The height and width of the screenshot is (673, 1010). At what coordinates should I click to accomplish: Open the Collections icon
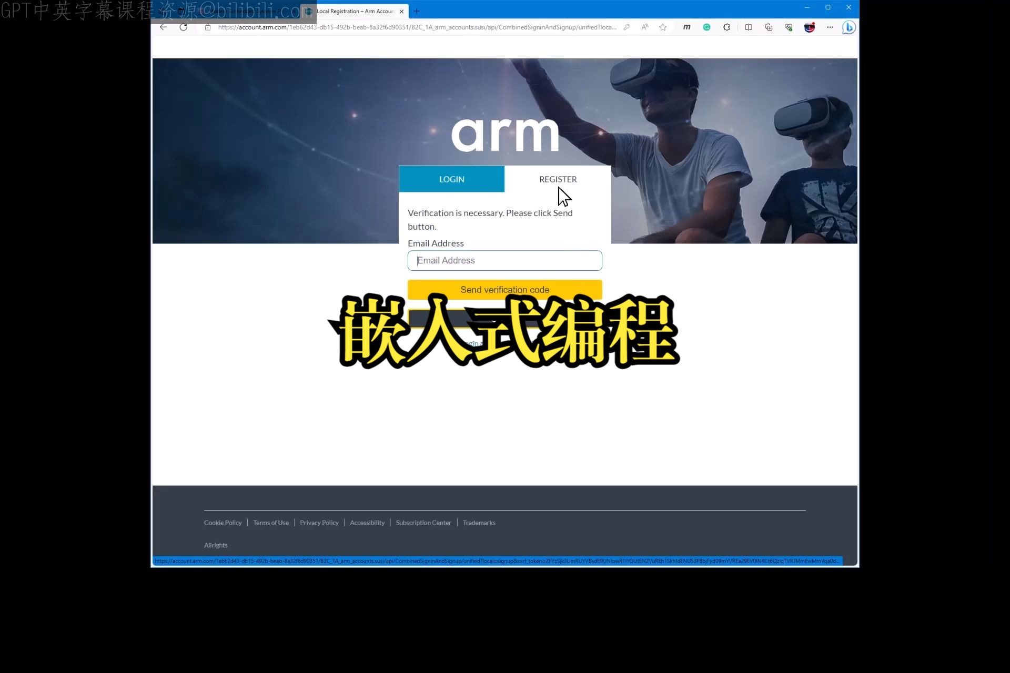click(769, 27)
